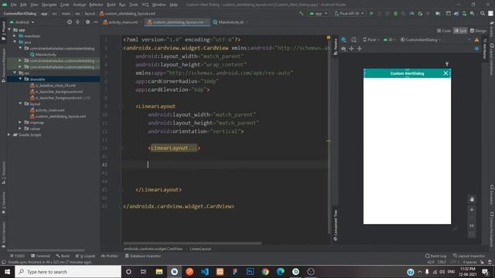Viewport: 495px width, 278px height.
Task: Open the TODO tool window
Action: pos(17,256)
